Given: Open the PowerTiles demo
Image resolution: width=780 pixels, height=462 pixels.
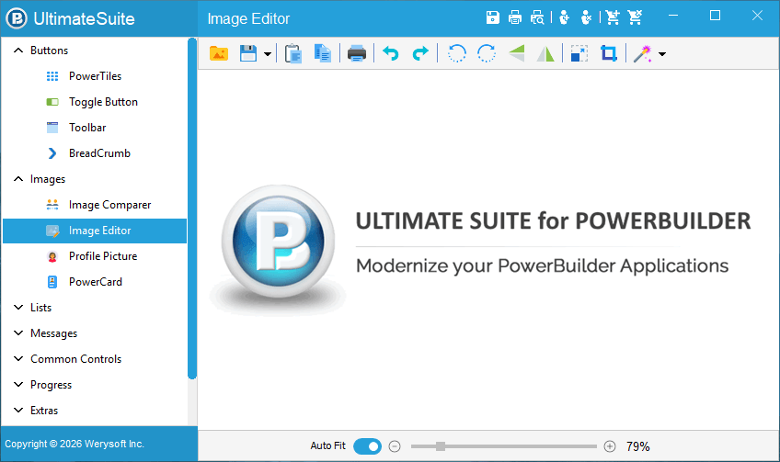Looking at the screenshot, I should pos(95,76).
